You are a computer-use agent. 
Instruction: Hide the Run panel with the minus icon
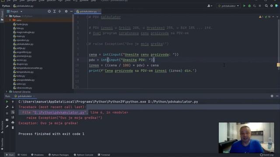click(277, 96)
